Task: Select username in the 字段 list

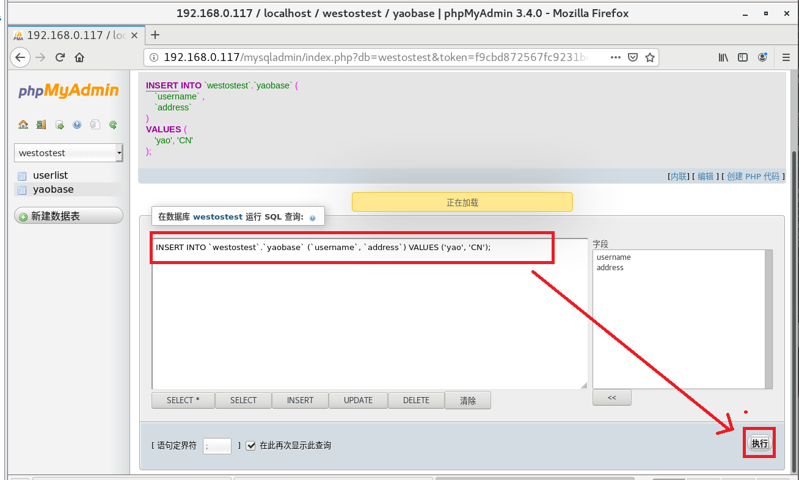Action: tap(614, 257)
